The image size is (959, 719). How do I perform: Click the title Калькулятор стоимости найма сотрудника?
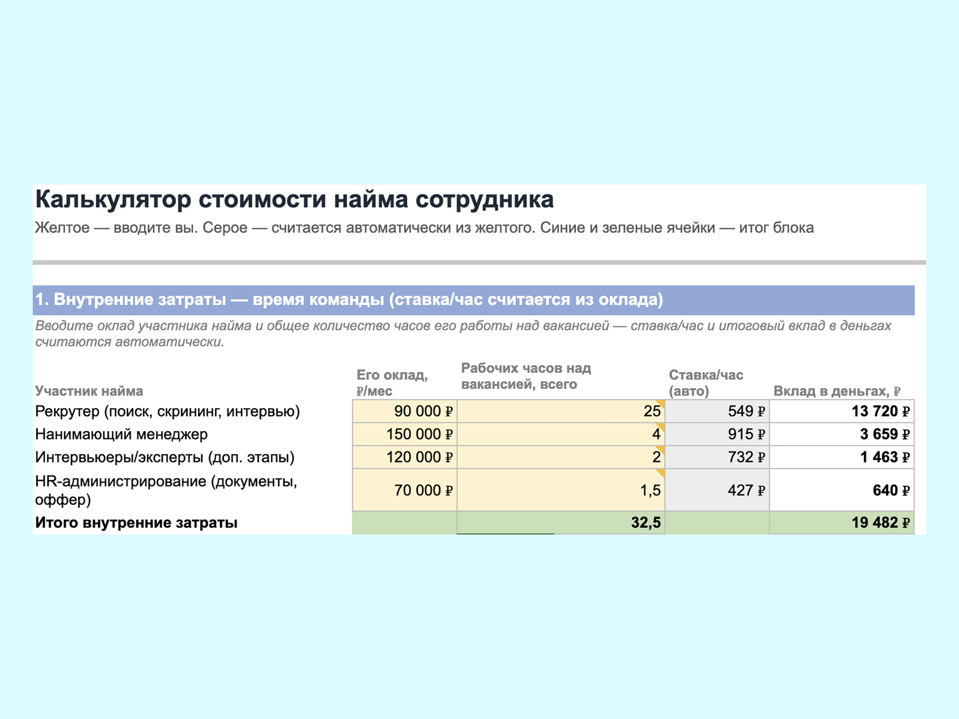click(x=294, y=200)
